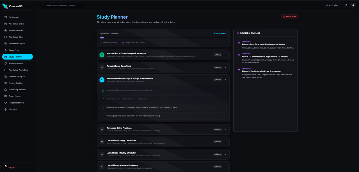Click the W1 green week badge

click(x=102, y=55)
